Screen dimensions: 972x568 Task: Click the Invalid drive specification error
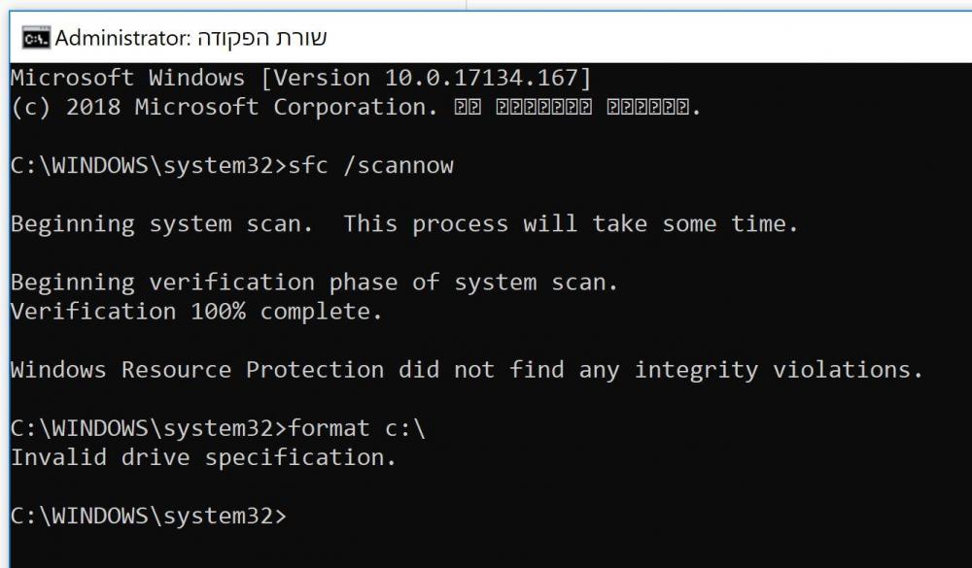coord(203,457)
